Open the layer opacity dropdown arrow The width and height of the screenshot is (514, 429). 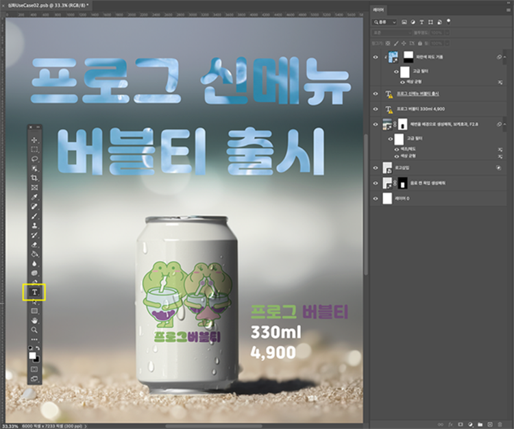(447, 33)
